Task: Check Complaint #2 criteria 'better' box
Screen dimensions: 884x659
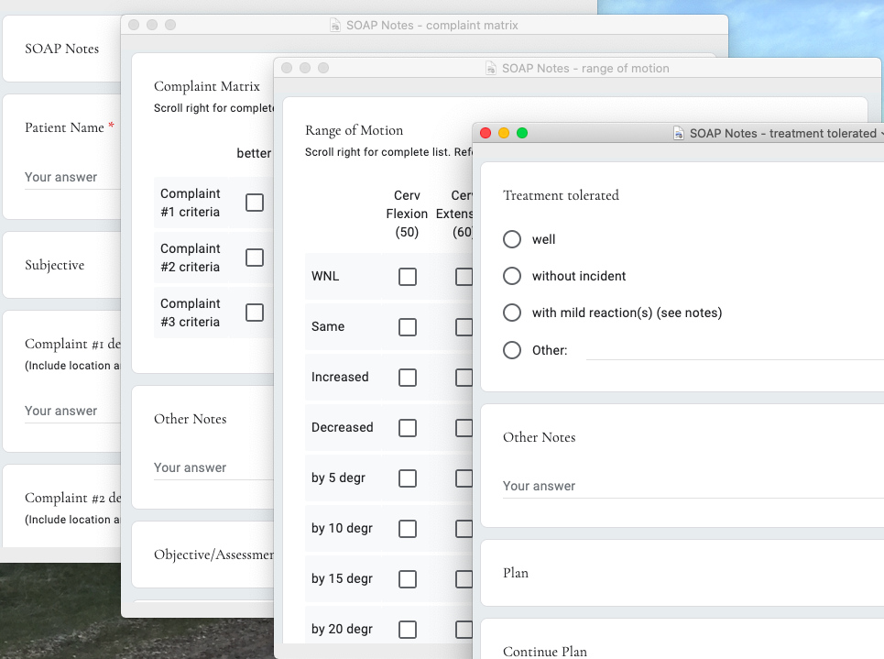Action: click(x=255, y=258)
